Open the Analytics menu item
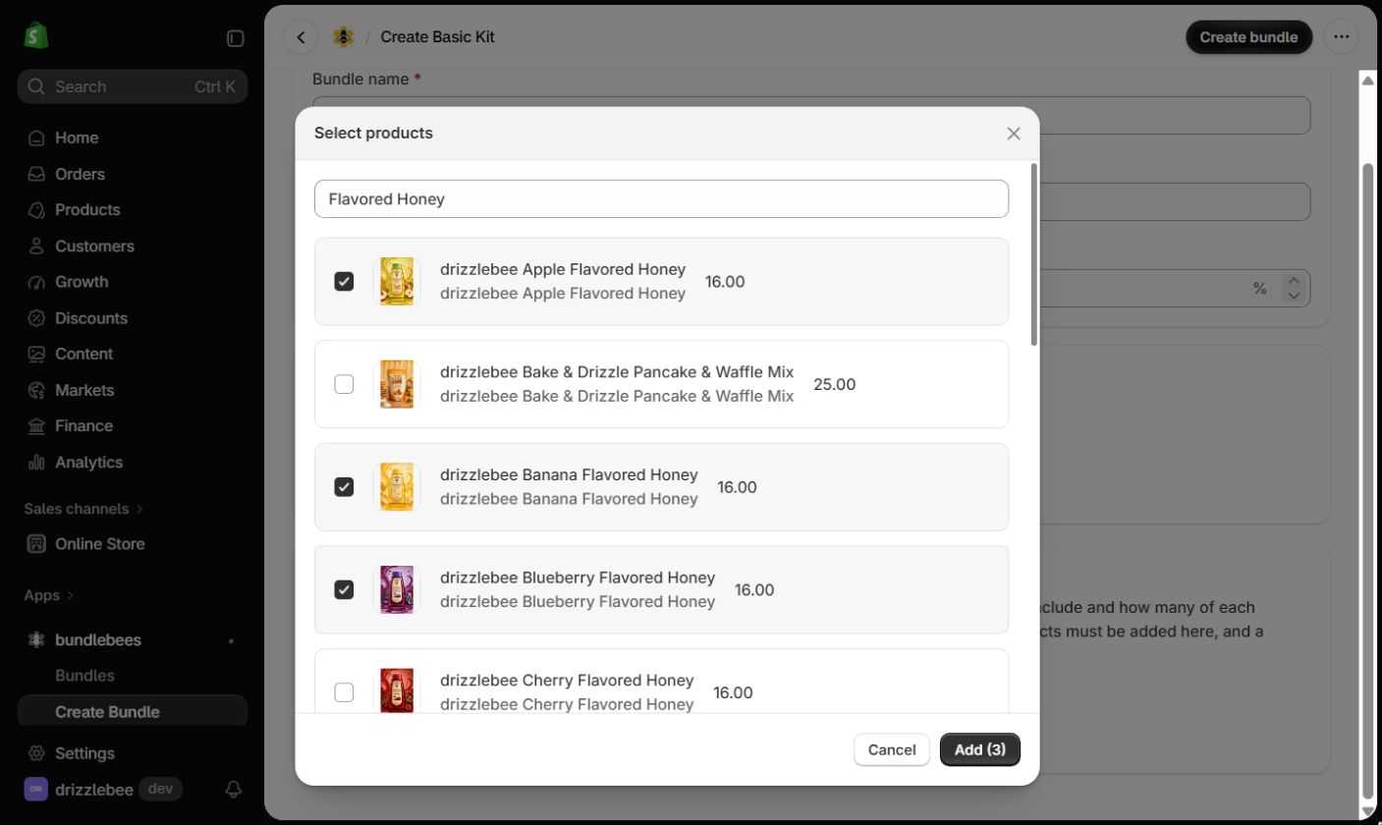This screenshot has width=1382, height=825. tap(133, 462)
